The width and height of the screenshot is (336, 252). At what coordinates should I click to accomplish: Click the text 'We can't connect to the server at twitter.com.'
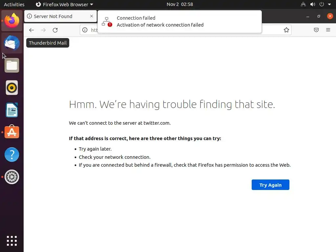click(120, 123)
